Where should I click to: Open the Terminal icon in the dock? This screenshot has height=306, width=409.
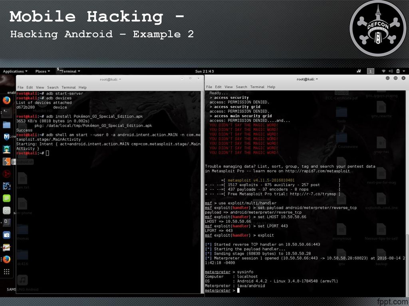click(6, 112)
